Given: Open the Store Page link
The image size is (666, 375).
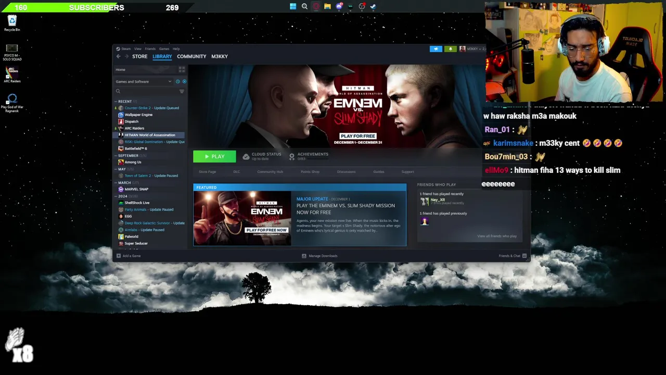Looking at the screenshot, I should pos(207,172).
